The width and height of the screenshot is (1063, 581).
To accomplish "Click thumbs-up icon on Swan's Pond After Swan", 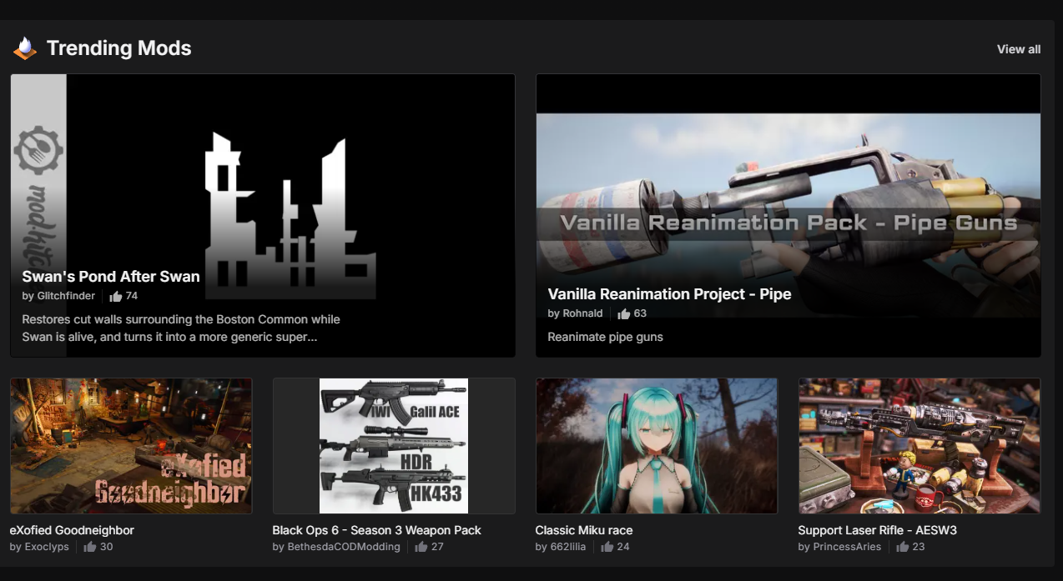I will 116,296.
